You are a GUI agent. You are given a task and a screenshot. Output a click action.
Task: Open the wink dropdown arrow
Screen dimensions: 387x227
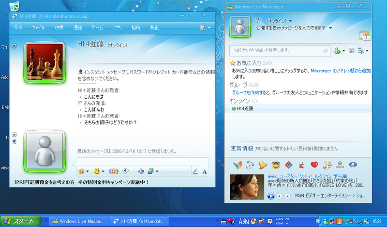103,171
